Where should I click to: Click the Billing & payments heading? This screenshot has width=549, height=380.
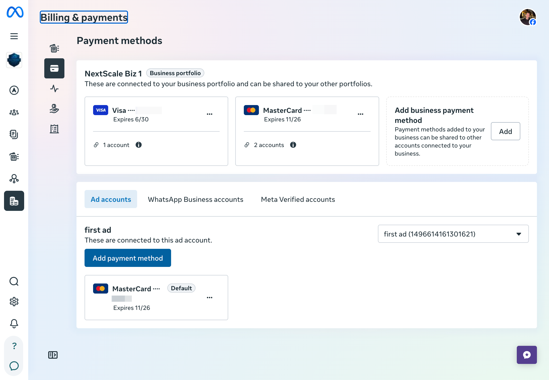[x=84, y=17]
